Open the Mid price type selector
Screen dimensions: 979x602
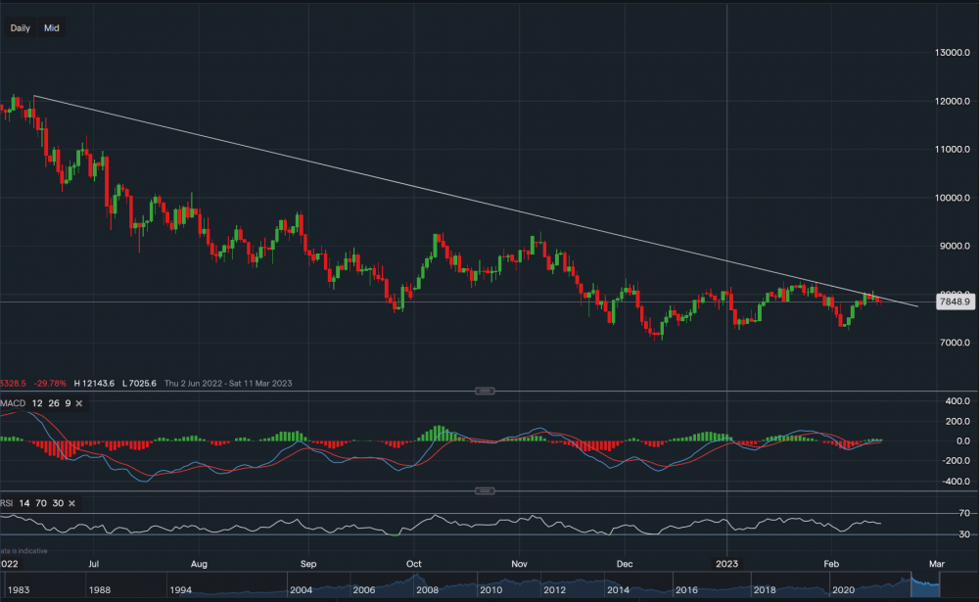[52, 28]
